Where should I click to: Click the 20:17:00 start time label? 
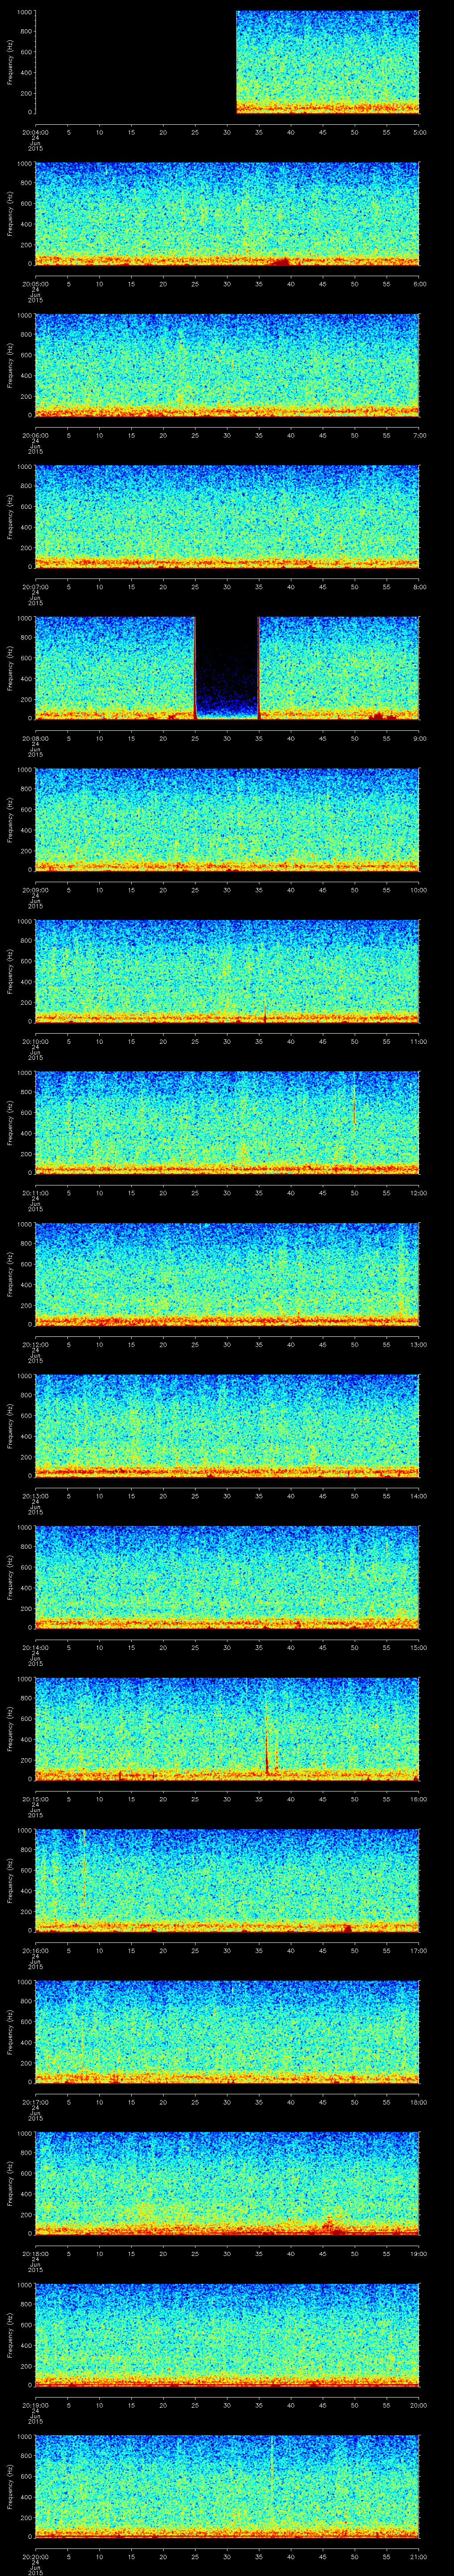(x=35, y=2101)
